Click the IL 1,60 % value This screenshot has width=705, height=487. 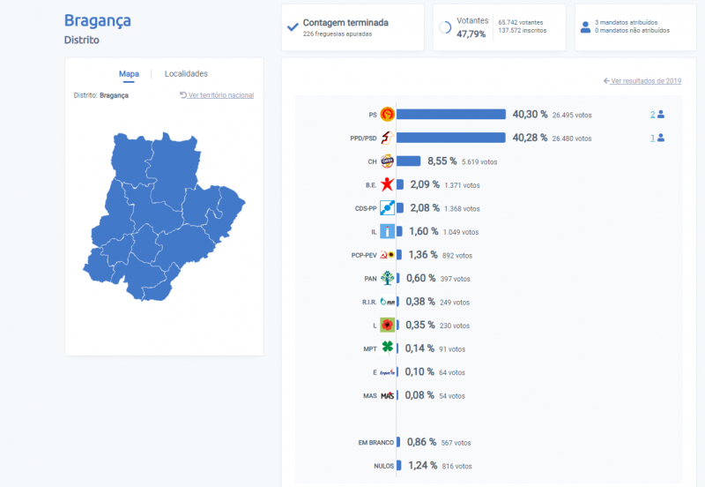(x=424, y=231)
